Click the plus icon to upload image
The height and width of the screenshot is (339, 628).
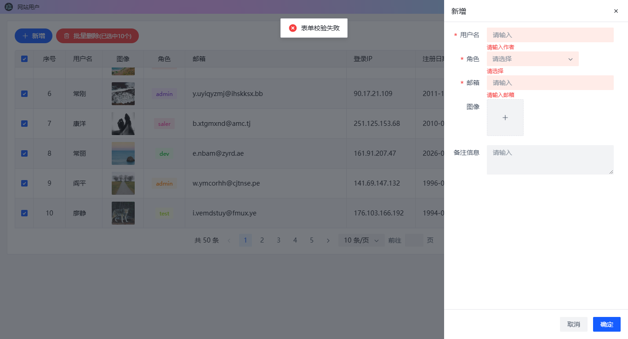click(505, 118)
